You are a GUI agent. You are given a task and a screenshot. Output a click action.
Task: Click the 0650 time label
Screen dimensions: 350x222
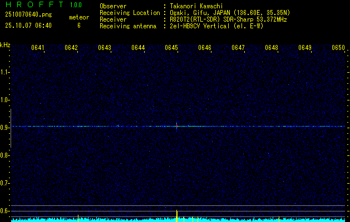(x=338, y=47)
